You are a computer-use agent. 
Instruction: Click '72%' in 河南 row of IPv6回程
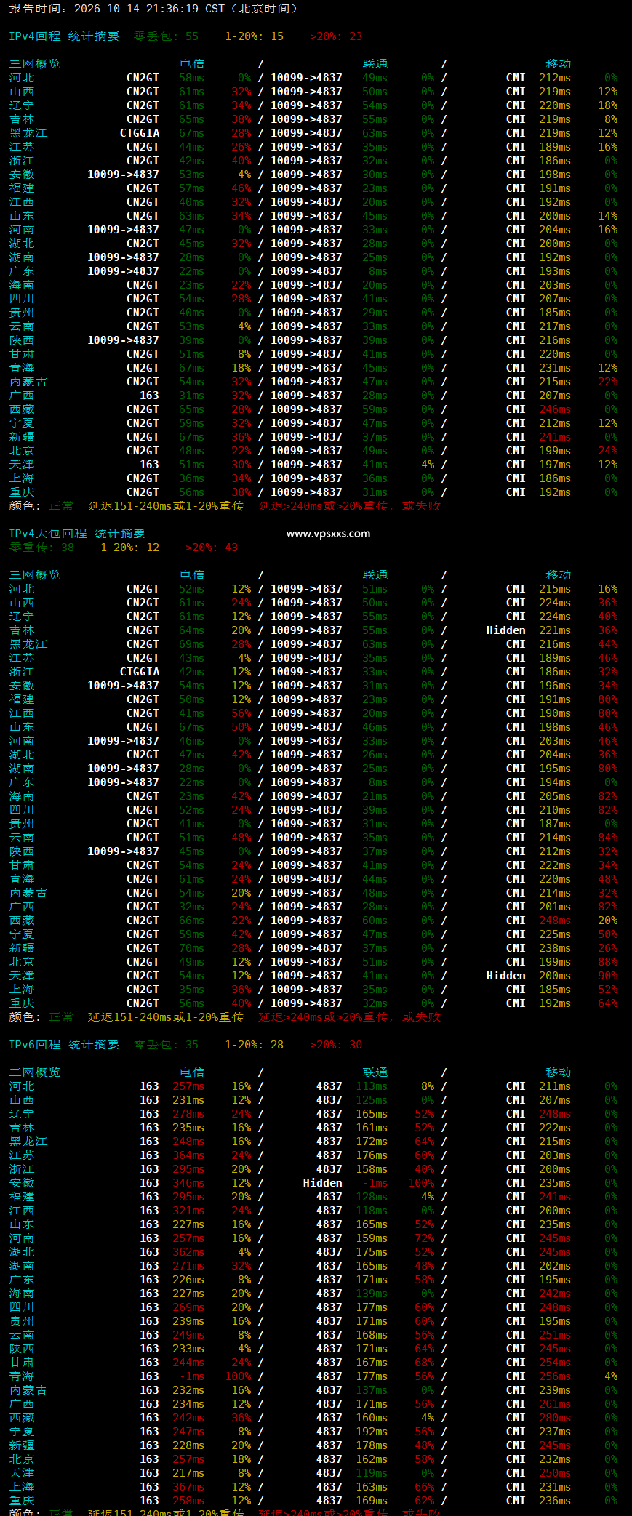425,1238
